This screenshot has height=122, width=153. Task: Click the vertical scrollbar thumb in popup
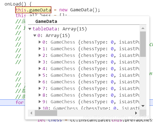143,44
